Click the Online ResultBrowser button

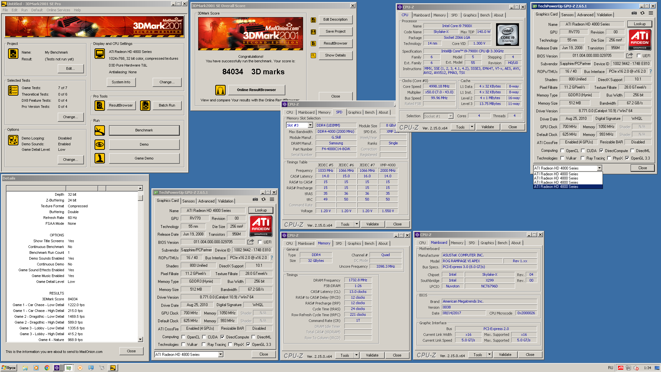[x=257, y=90]
